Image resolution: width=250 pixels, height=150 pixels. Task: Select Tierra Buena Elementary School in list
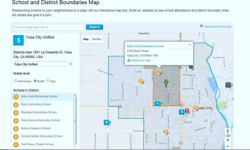click(x=40, y=120)
